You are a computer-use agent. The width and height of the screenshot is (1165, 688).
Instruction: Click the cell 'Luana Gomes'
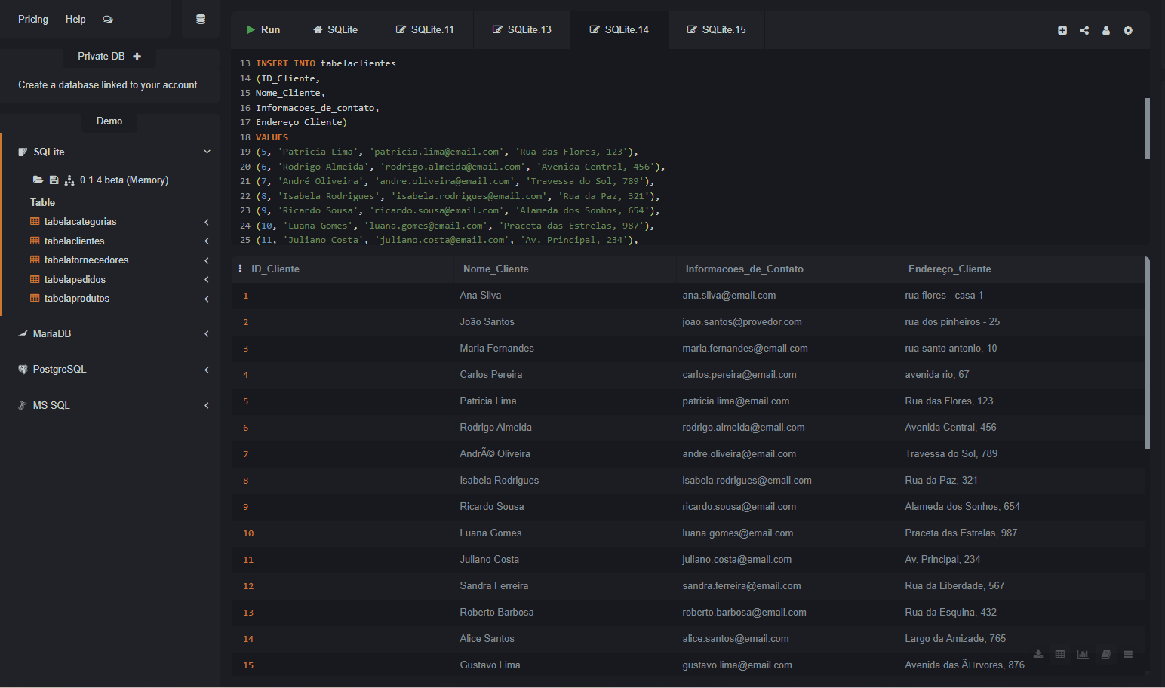(x=490, y=533)
